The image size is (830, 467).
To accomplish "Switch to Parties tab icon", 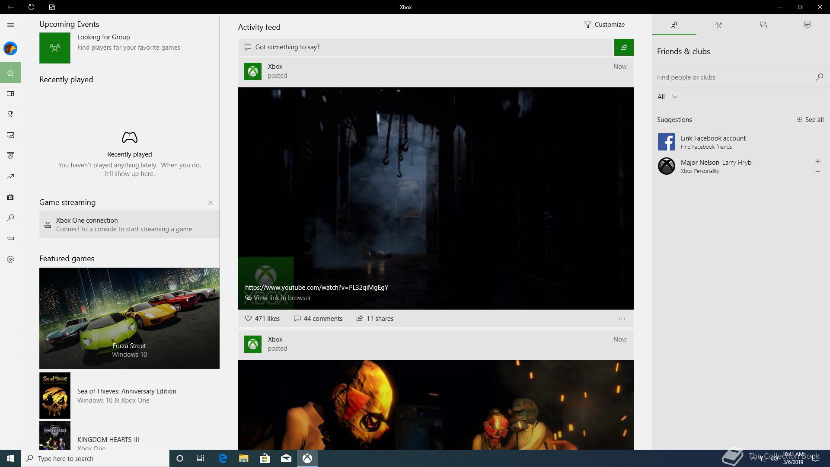I will 718,25.
